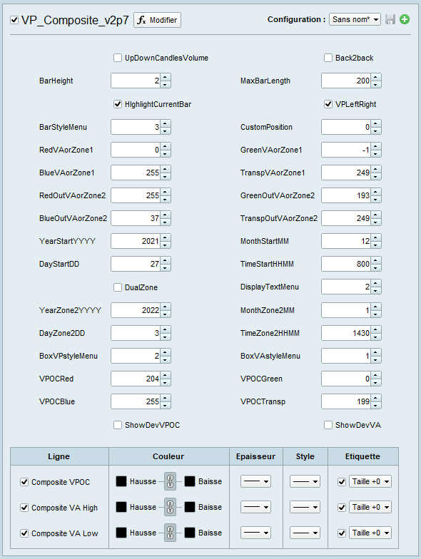This screenshot has width=421, height=559.
Task: Click the YearZone2YYYY value field
Action: pyautogui.click(x=136, y=310)
